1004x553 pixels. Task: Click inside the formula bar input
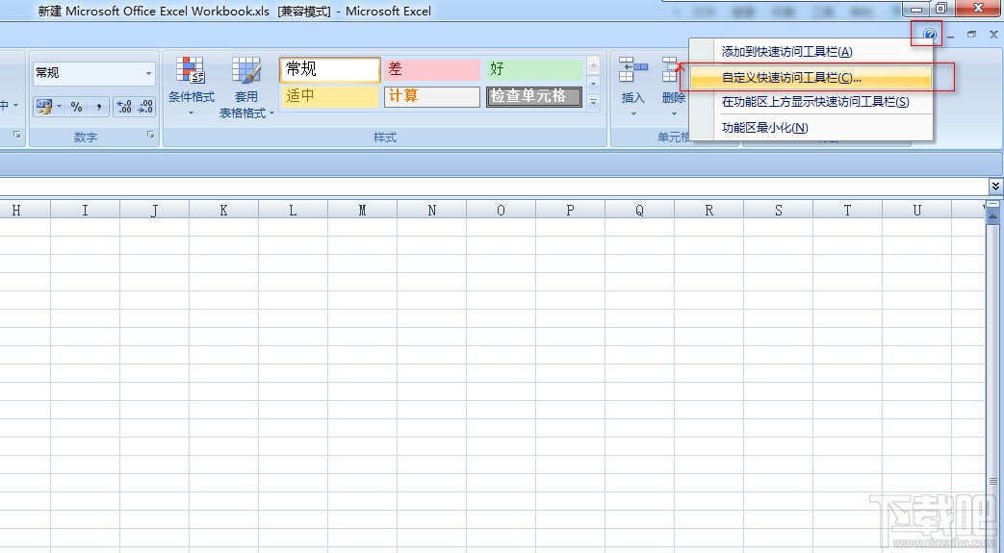493,187
